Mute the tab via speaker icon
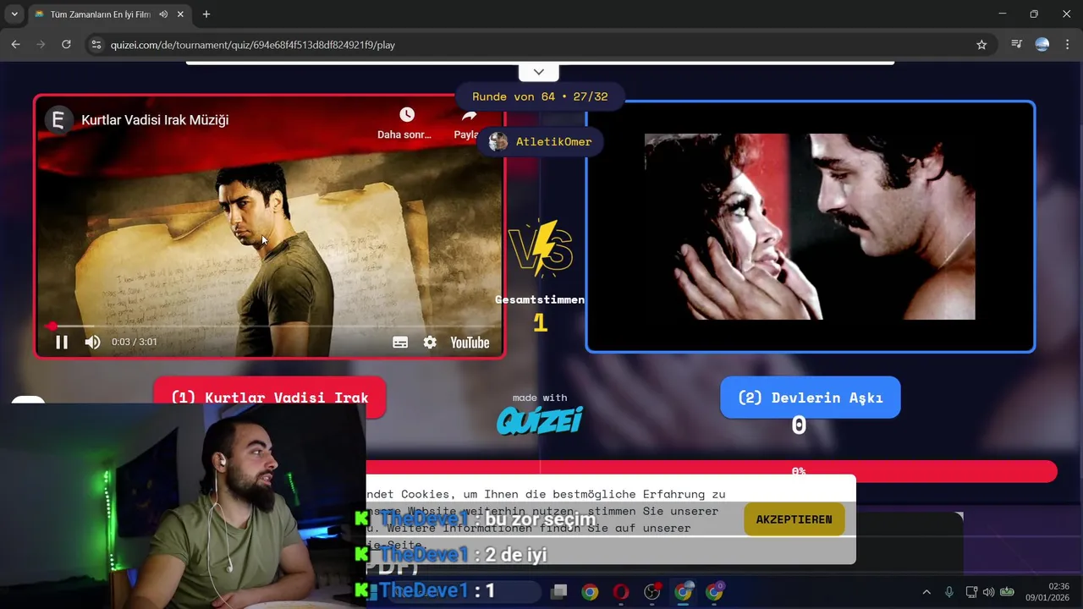Viewport: 1083px width, 609px height. (x=162, y=14)
